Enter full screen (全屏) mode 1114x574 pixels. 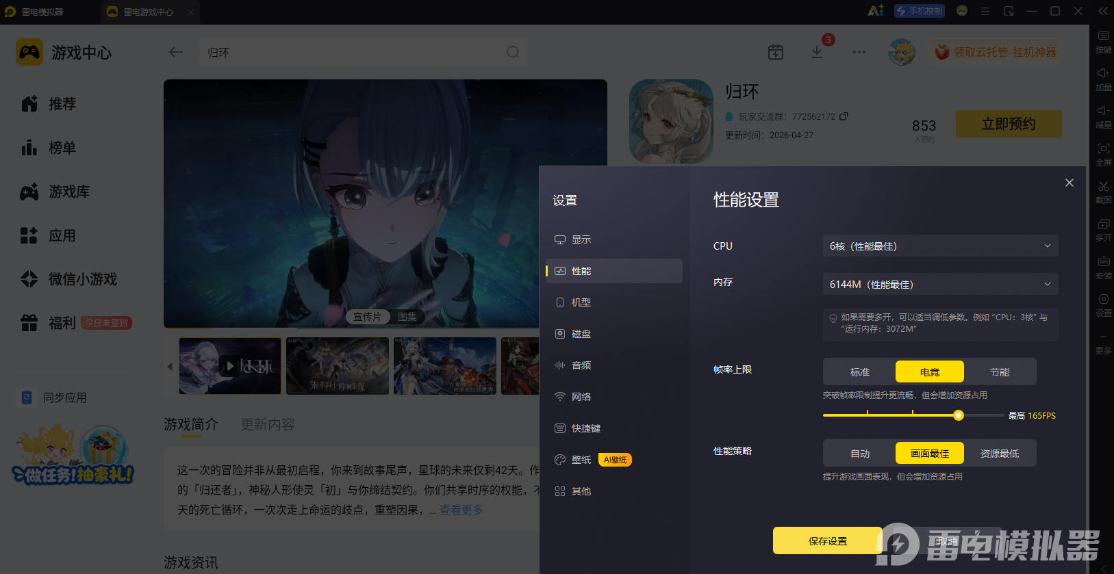click(x=1103, y=154)
